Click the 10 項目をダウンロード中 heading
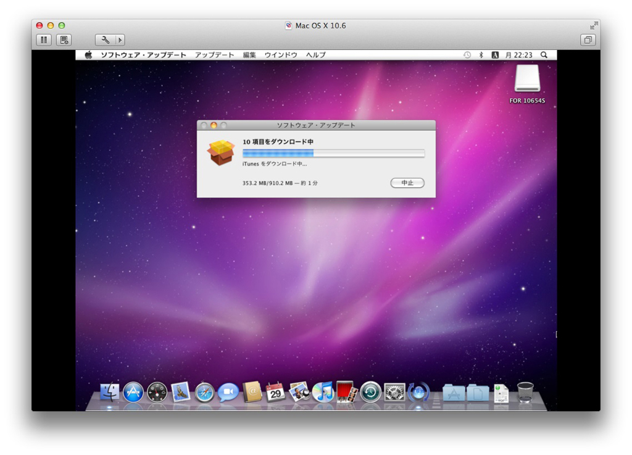Viewport: 632px width, 455px height. click(278, 142)
